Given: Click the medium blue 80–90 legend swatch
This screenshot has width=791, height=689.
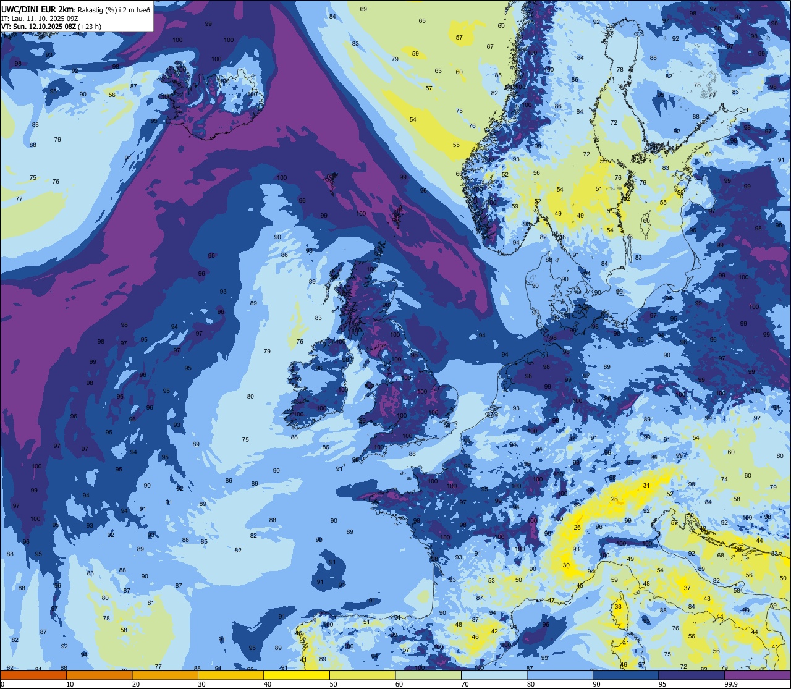Looking at the screenshot, I should click(x=560, y=675).
